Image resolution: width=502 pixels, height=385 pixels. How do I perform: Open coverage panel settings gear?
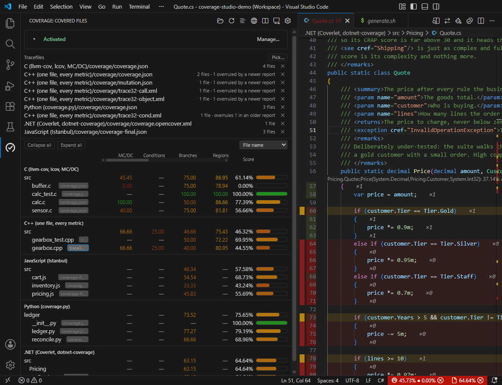point(288,21)
